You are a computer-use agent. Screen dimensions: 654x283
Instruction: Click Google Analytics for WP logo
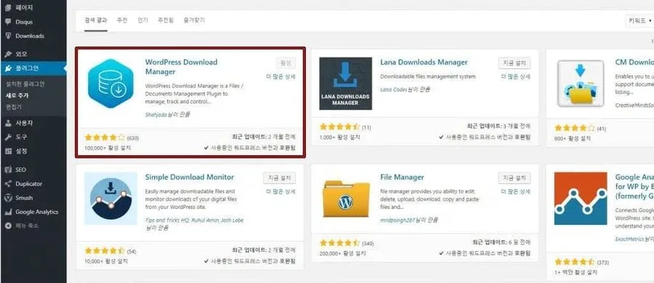(581, 199)
